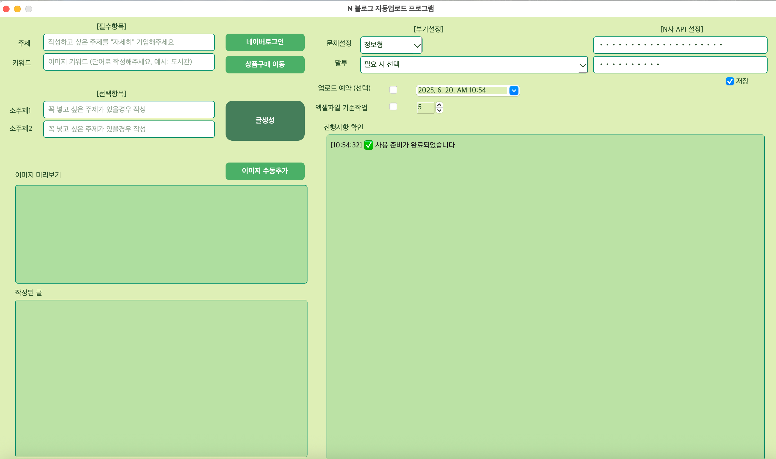The image size is (776, 459).
Task: Decrease the count with stepper down arrow
Action: (x=439, y=110)
